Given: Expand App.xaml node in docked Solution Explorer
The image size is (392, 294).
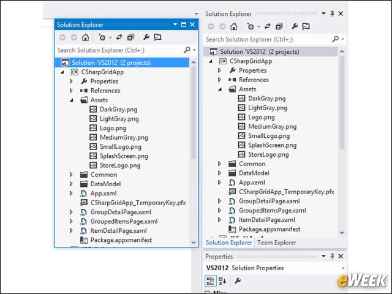Looking at the screenshot, I should coord(219,183).
